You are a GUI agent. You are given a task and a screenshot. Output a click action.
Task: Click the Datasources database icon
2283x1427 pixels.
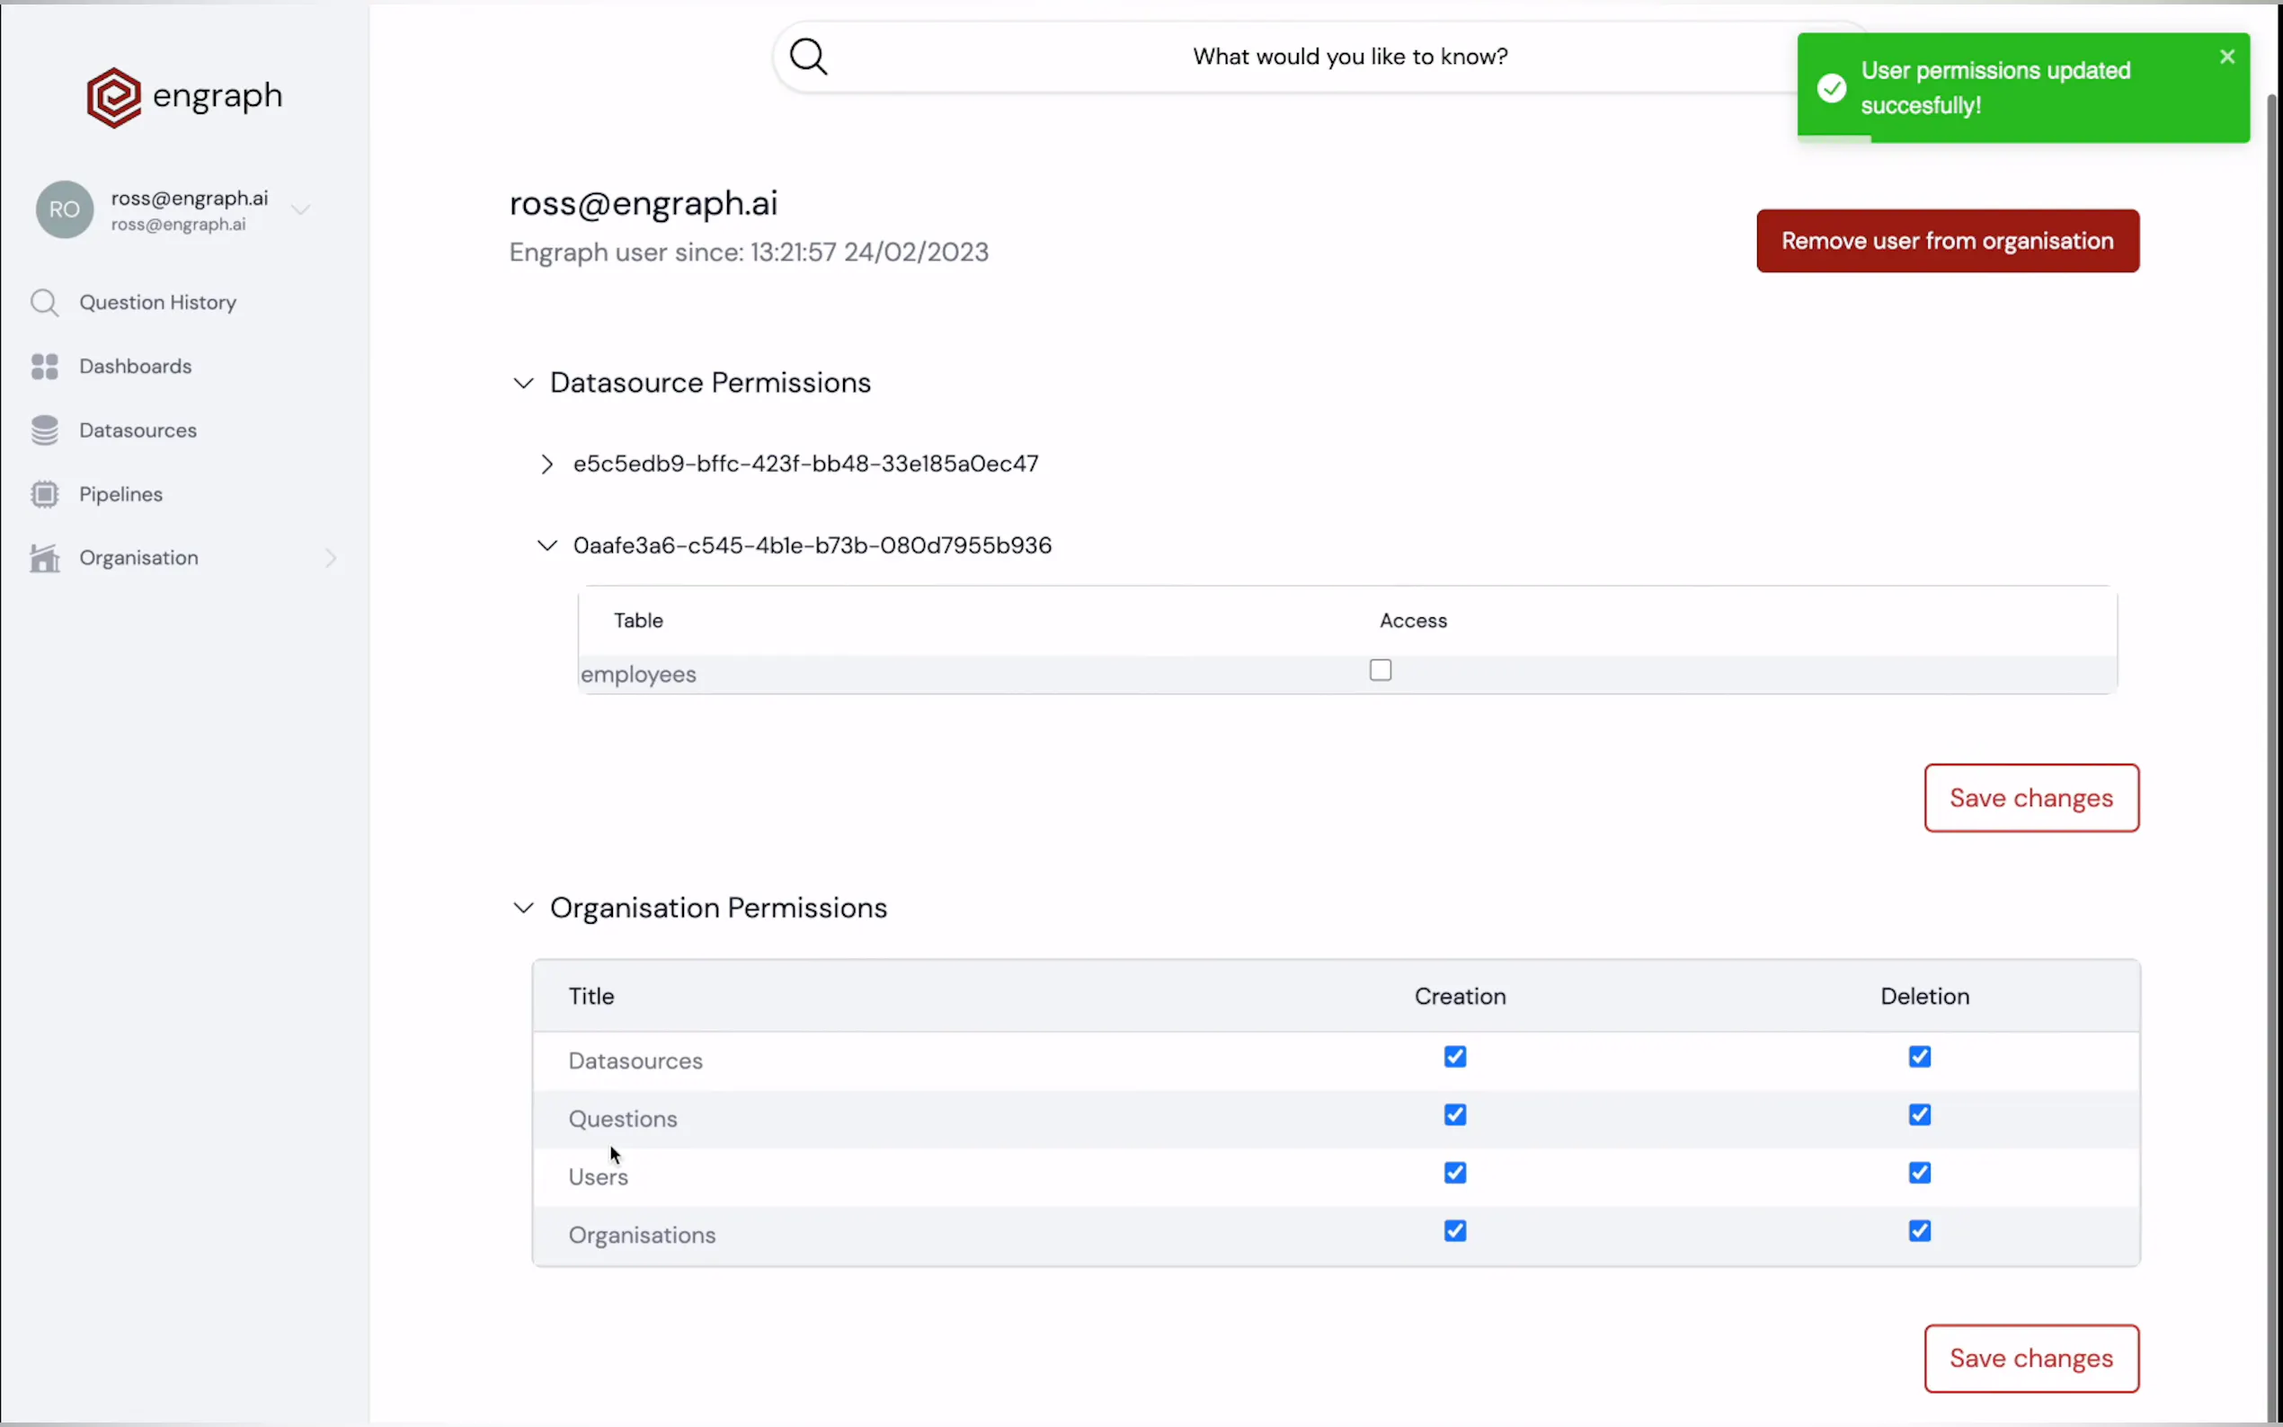tap(44, 430)
